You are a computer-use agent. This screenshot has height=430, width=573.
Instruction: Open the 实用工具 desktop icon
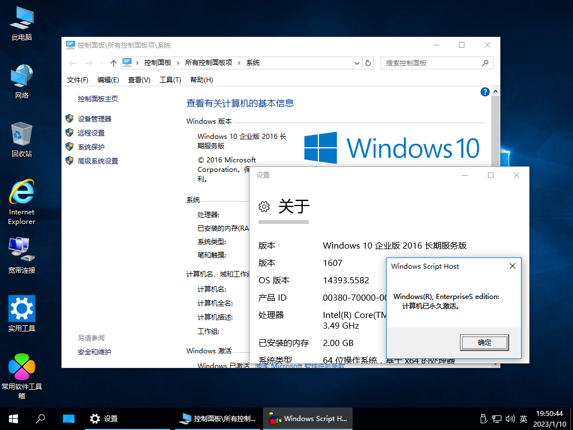click(x=22, y=314)
